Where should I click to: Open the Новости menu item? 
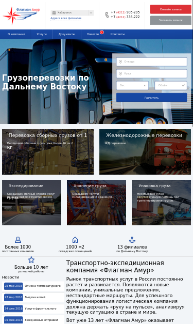coord(93,34)
